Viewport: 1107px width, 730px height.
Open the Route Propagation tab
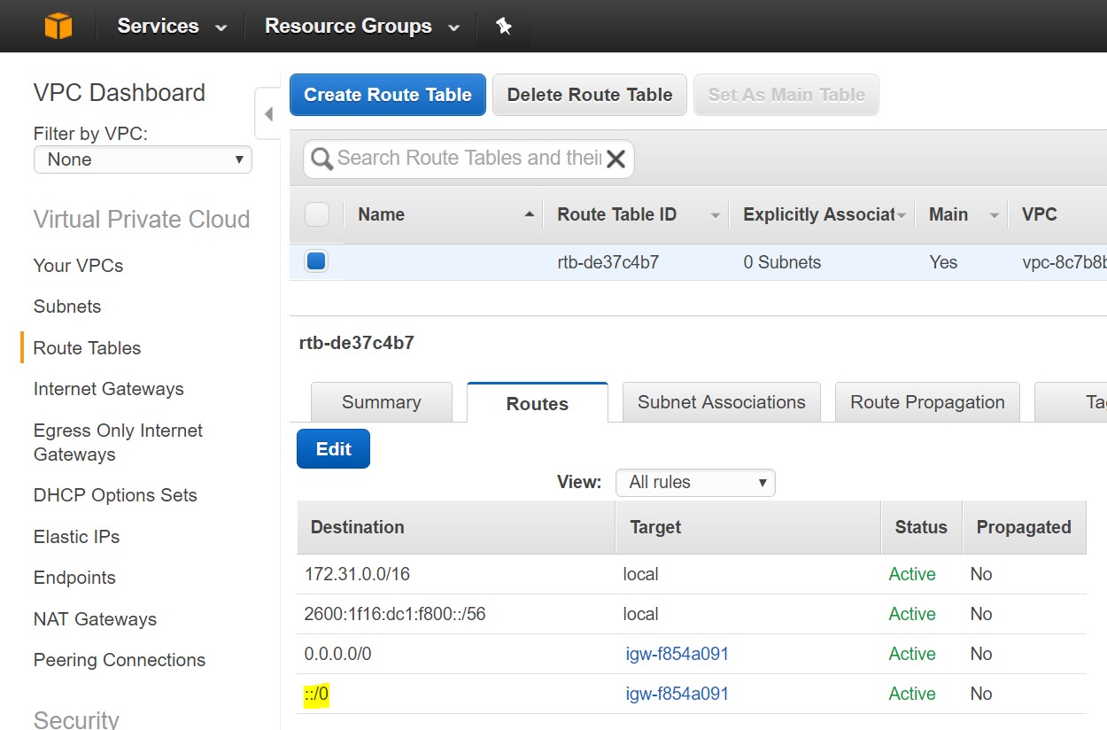pyautogui.click(x=927, y=402)
